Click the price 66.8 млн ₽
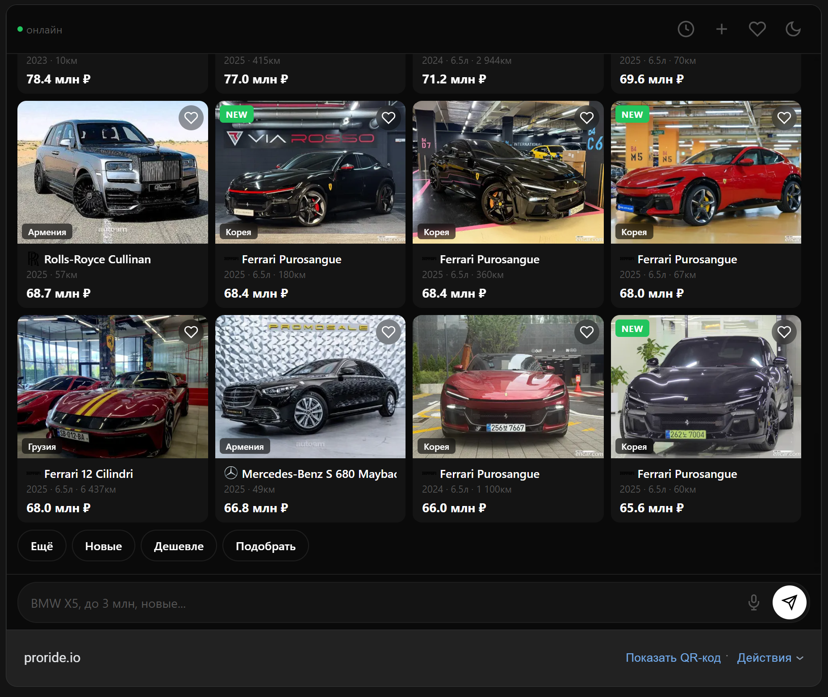This screenshot has width=828, height=697. (256, 508)
